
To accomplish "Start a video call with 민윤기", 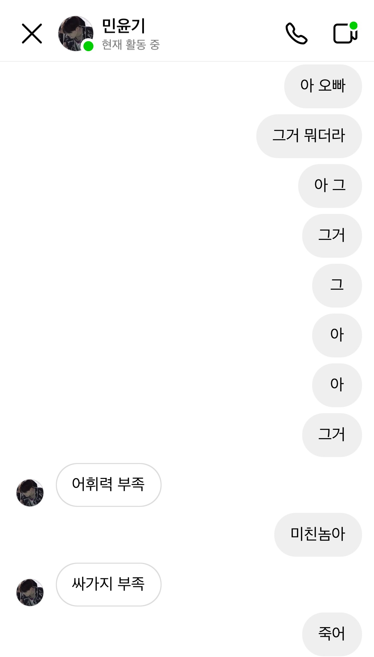I will [345, 34].
